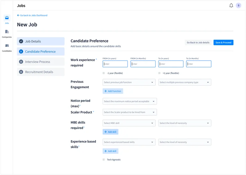Click the checkmark icon on Job Details
The height and width of the screenshot is (175, 246).
click(21, 41)
